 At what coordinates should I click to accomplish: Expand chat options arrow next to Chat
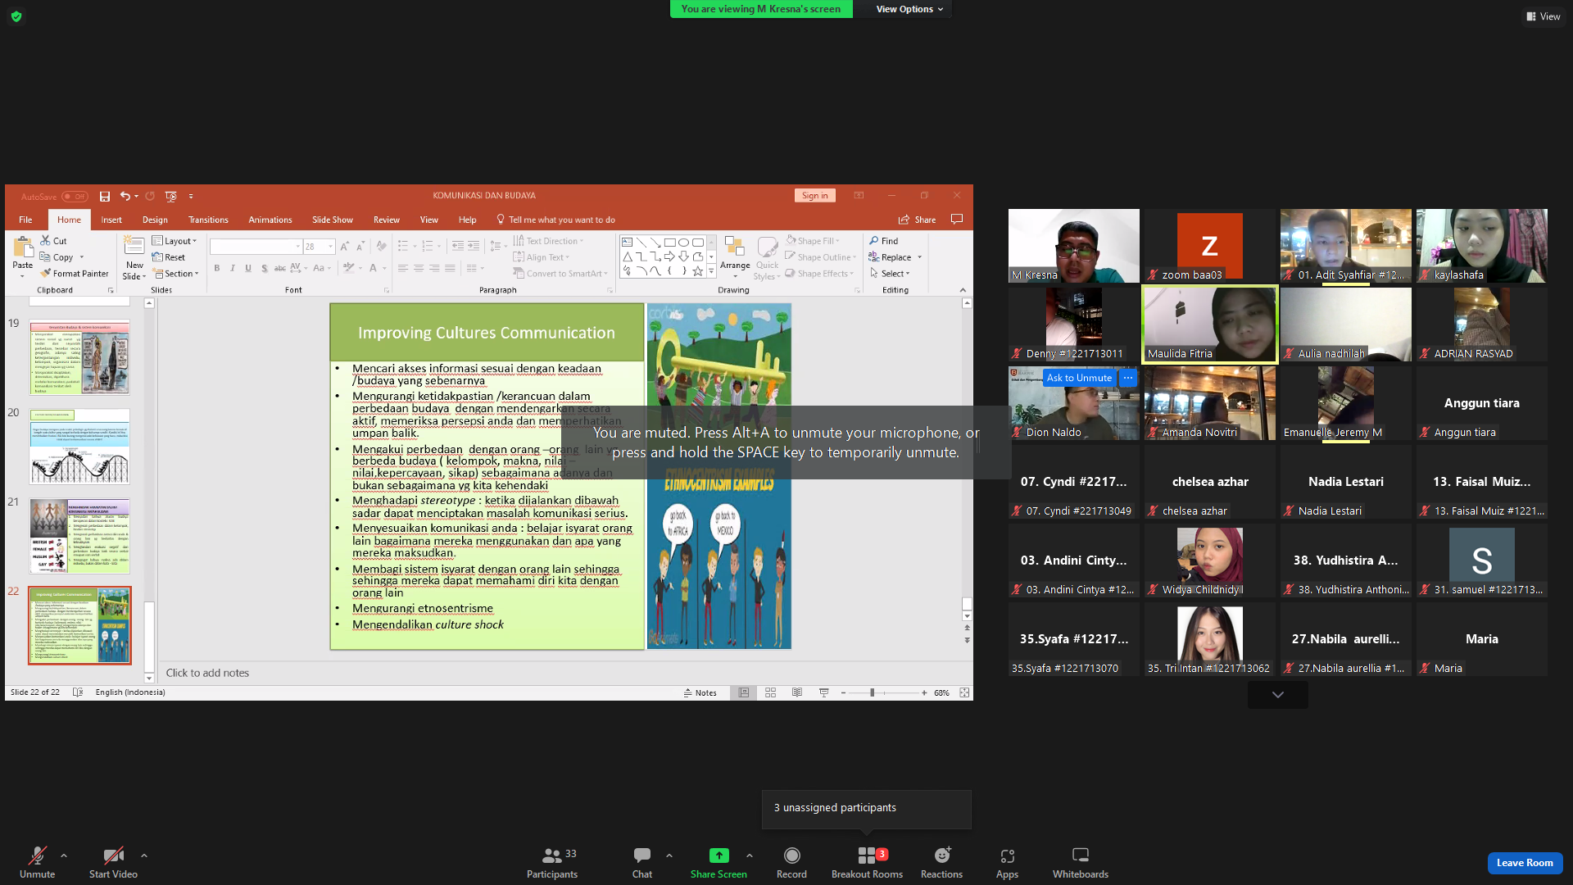(669, 855)
